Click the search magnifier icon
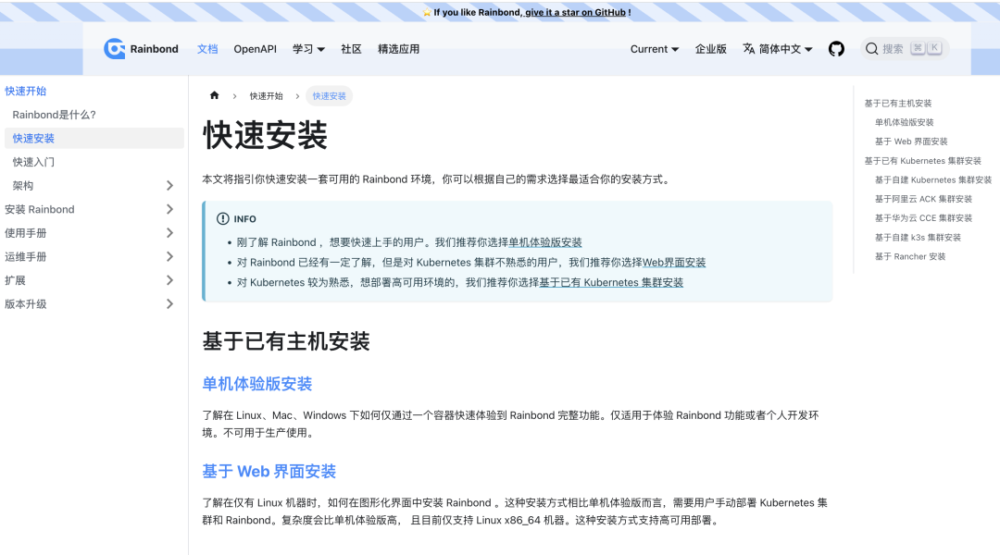This screenshot has height=555, width=1000. pos(872,48)
